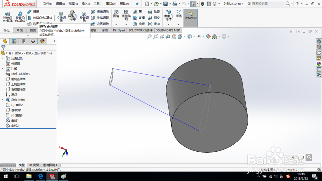This screenshot has height=181, width=322.
Task: Click the Rebuild traffic light icon
Action: click(203, 4)
